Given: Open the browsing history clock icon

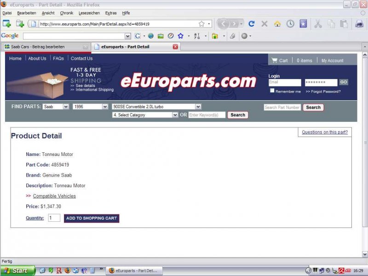Looking at the screenshot, I should pos(290,24).
